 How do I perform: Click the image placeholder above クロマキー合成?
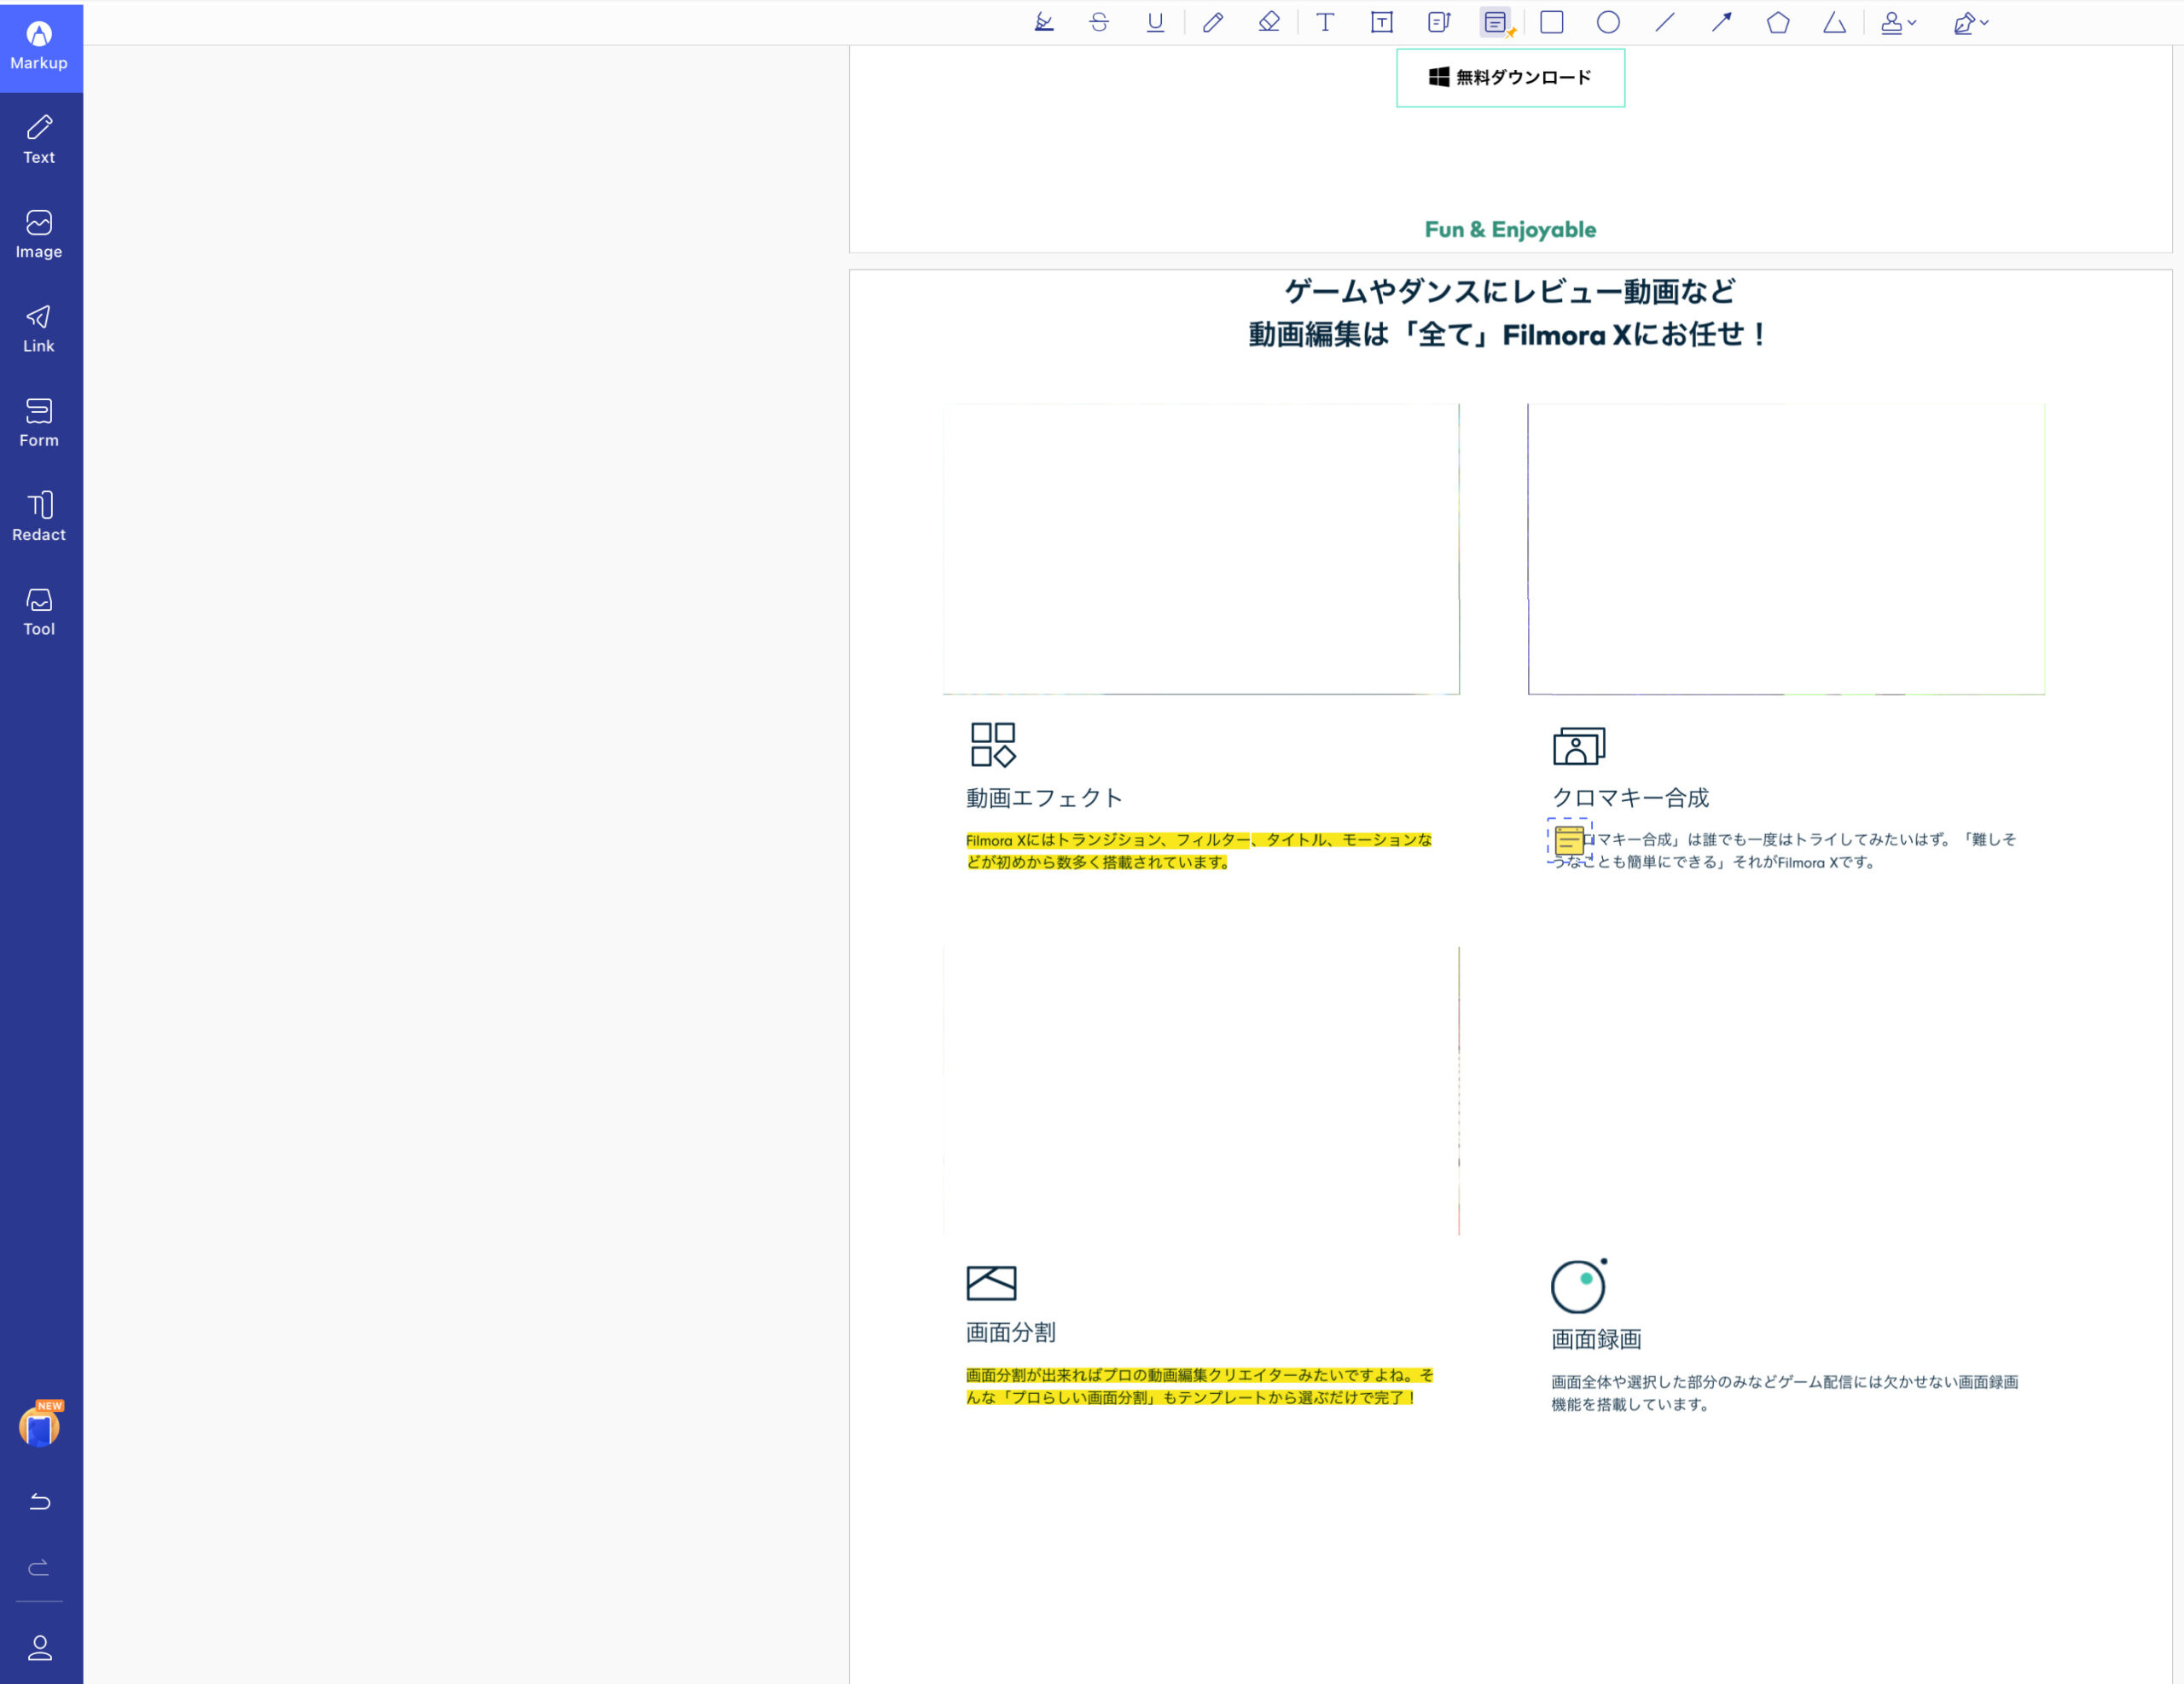[x=1786, y=549]
